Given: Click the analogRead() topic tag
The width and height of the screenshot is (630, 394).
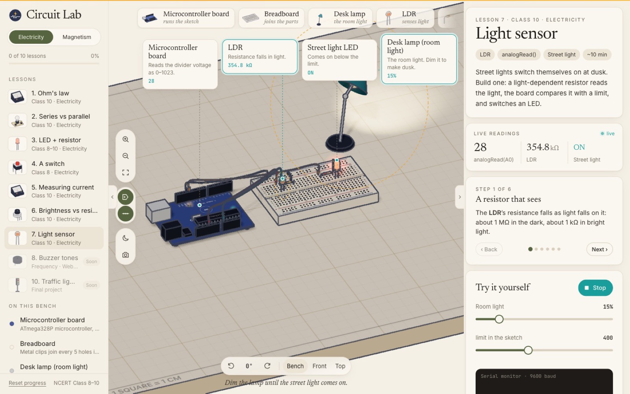Looking at the screenshot, I should click(x=519, y=54).
